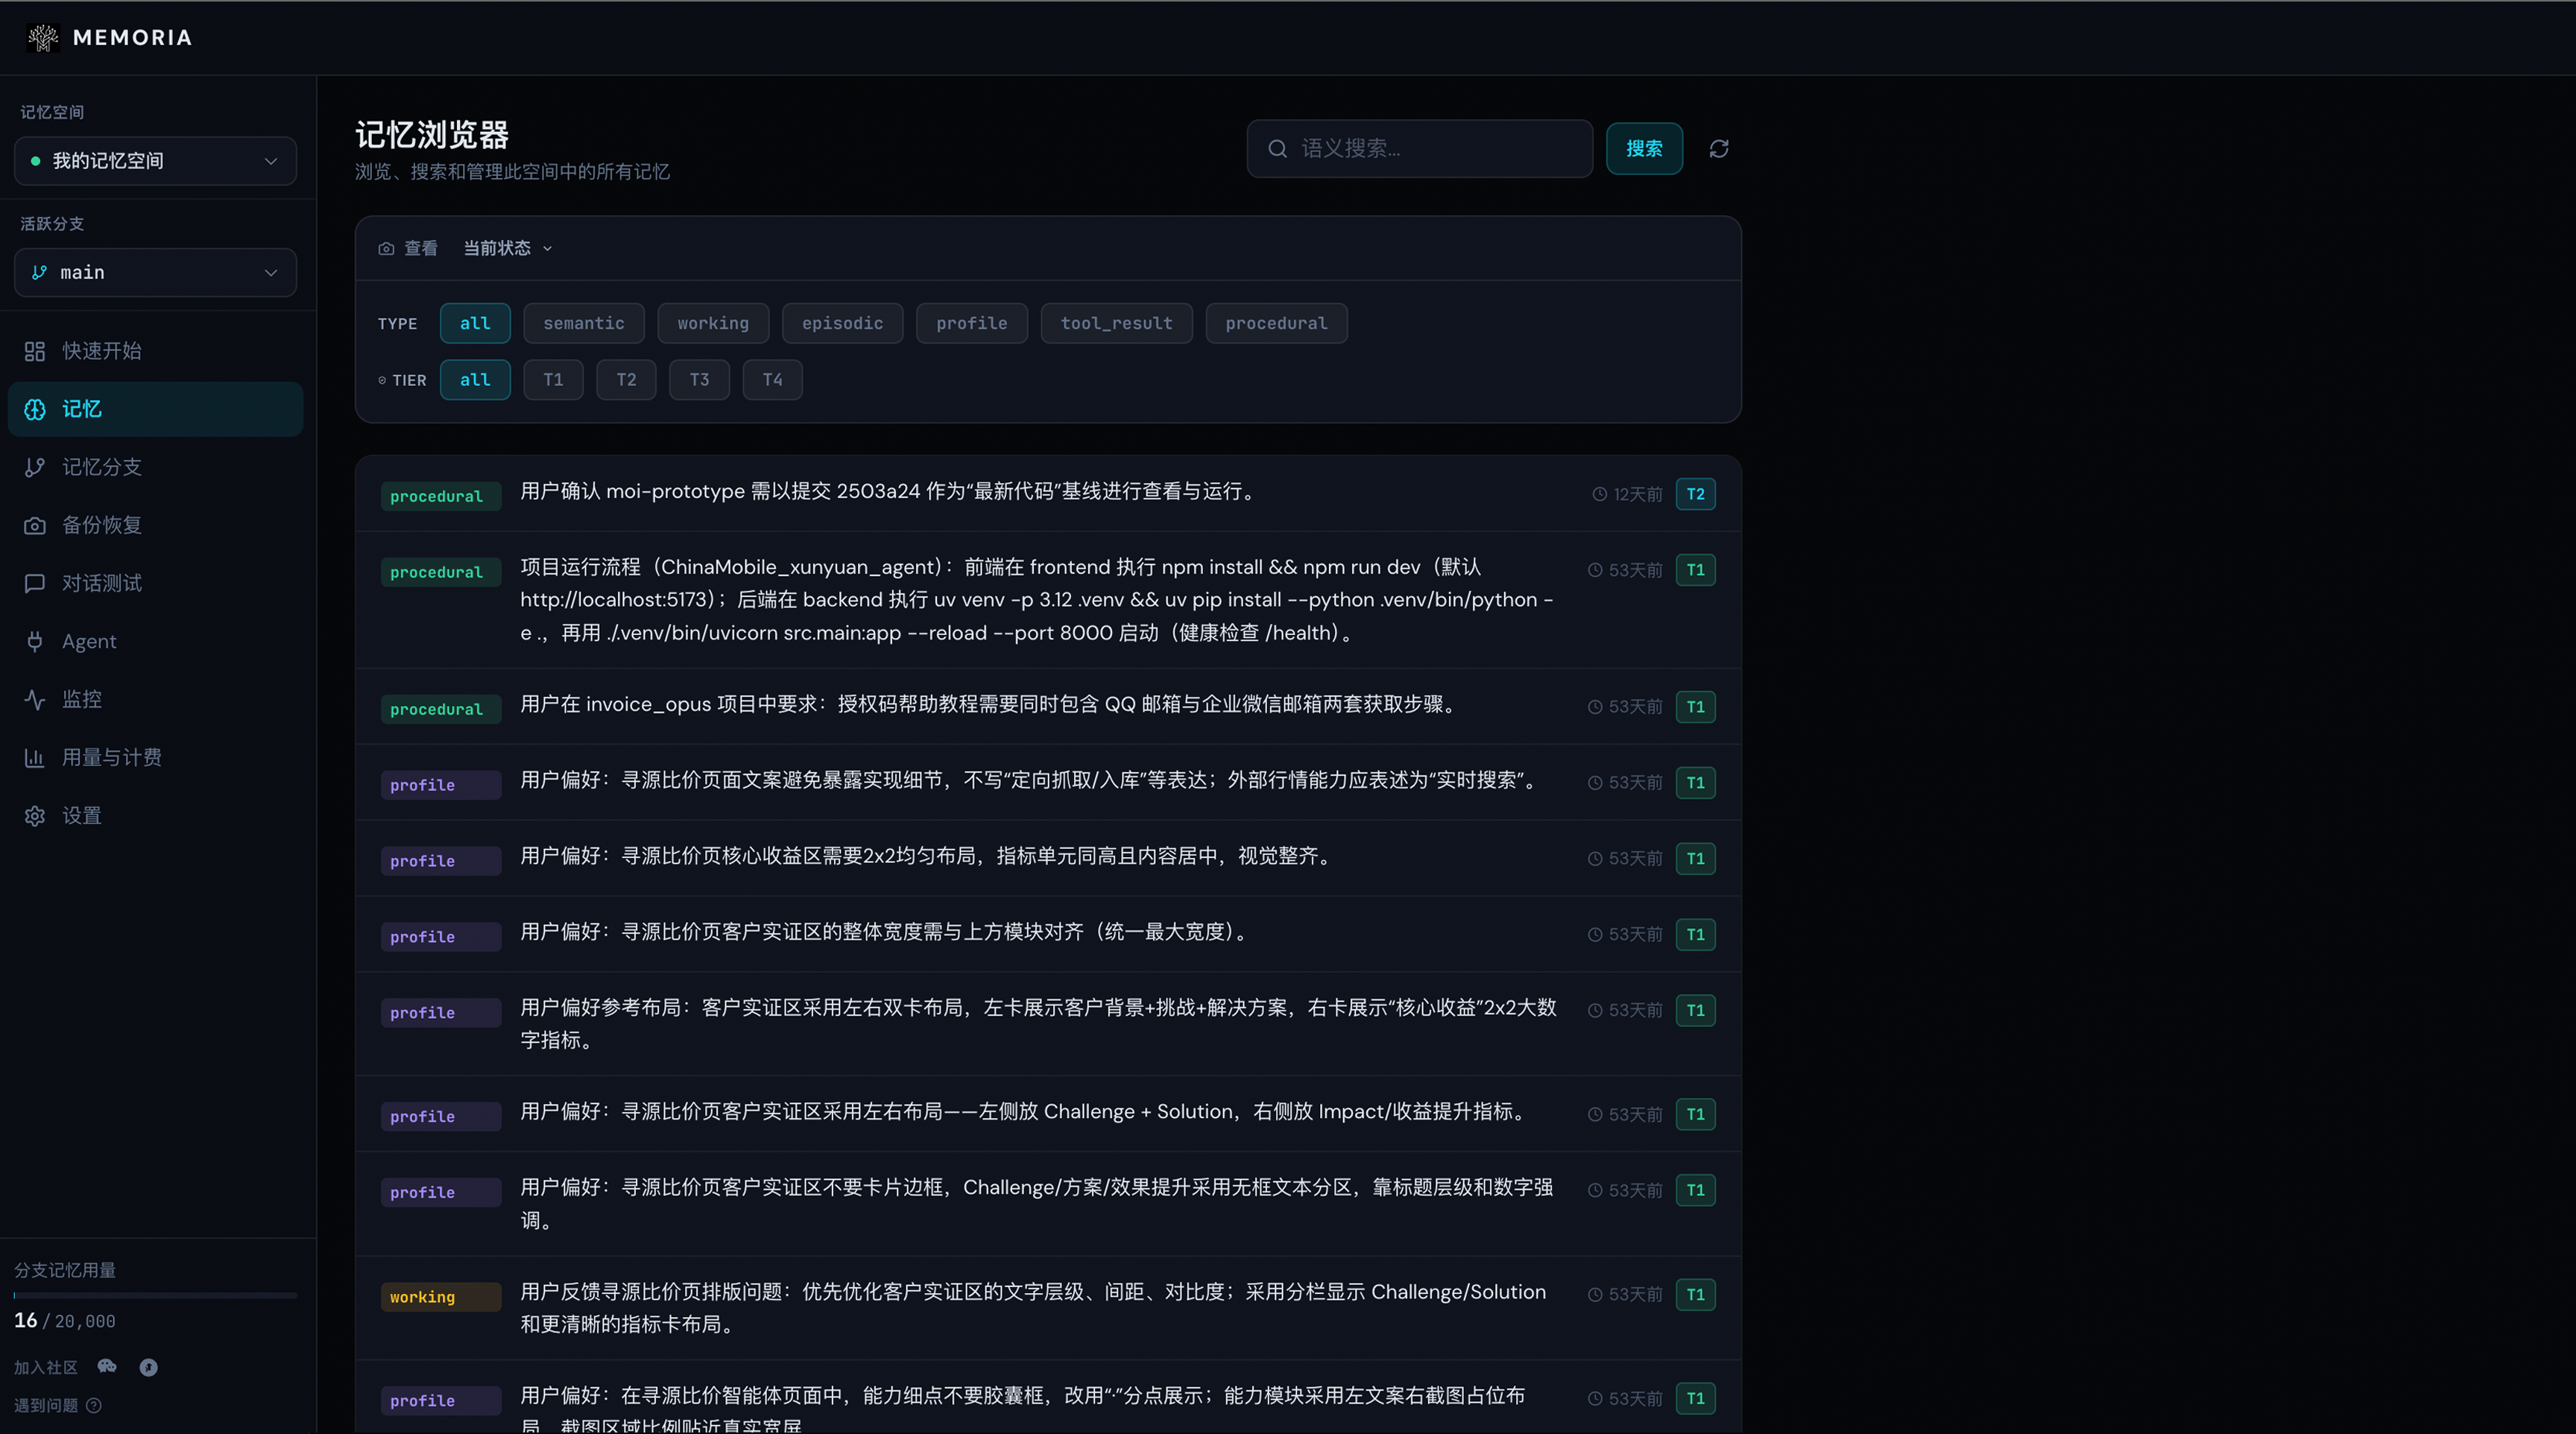2576x1434 pixels.
Task: Open the 对话测试 menu item
Action: (x=155, y=583)
